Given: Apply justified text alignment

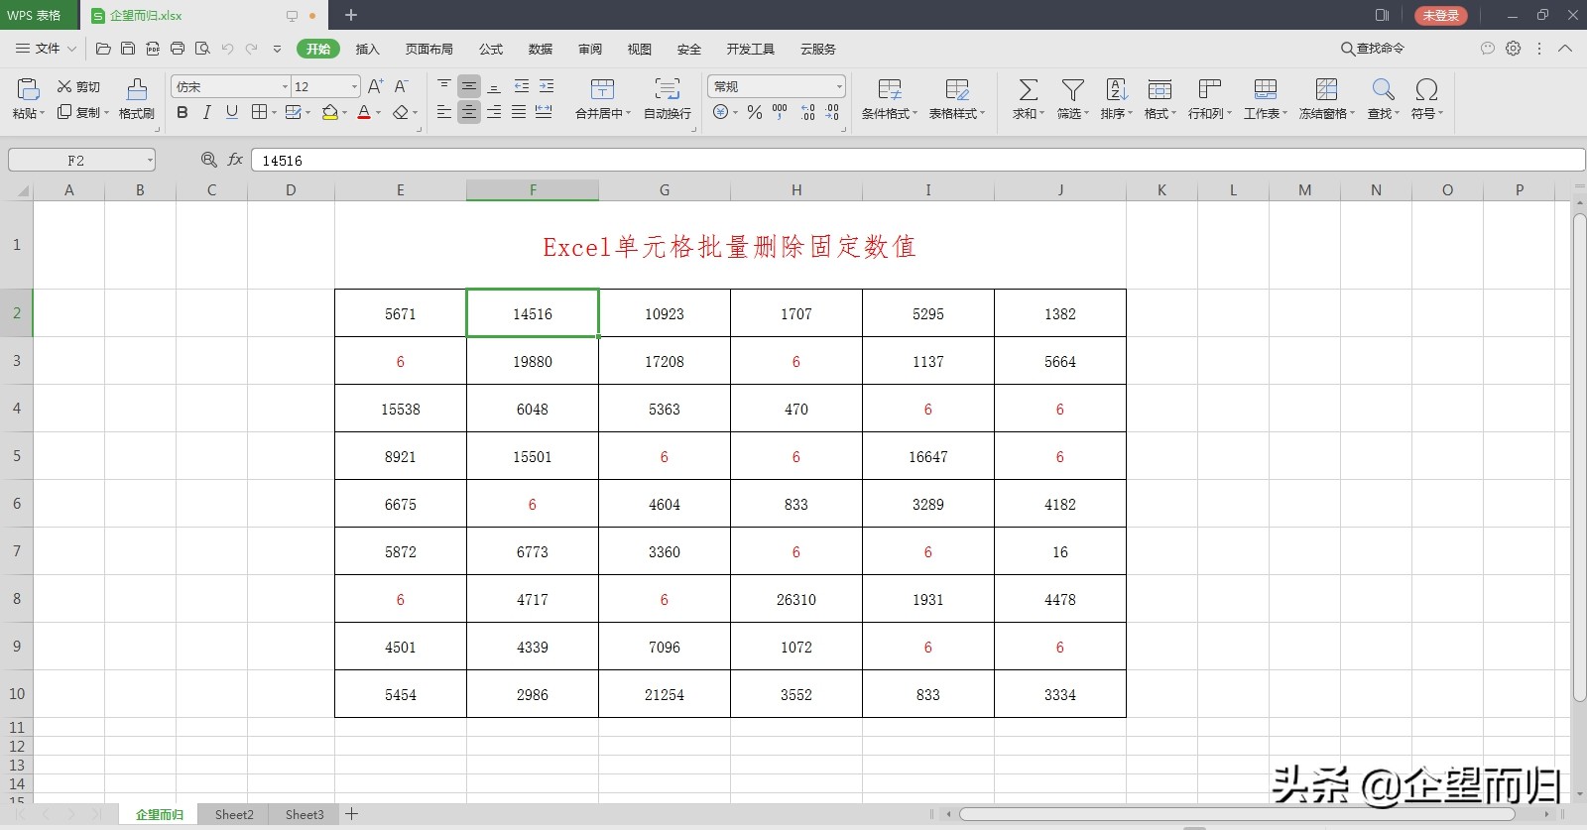Looking at the screenshot, I should (x=519, y=112).
